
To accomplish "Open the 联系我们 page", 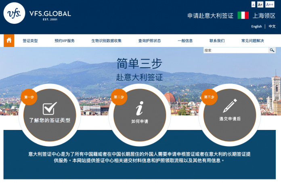I will point(217,41).
